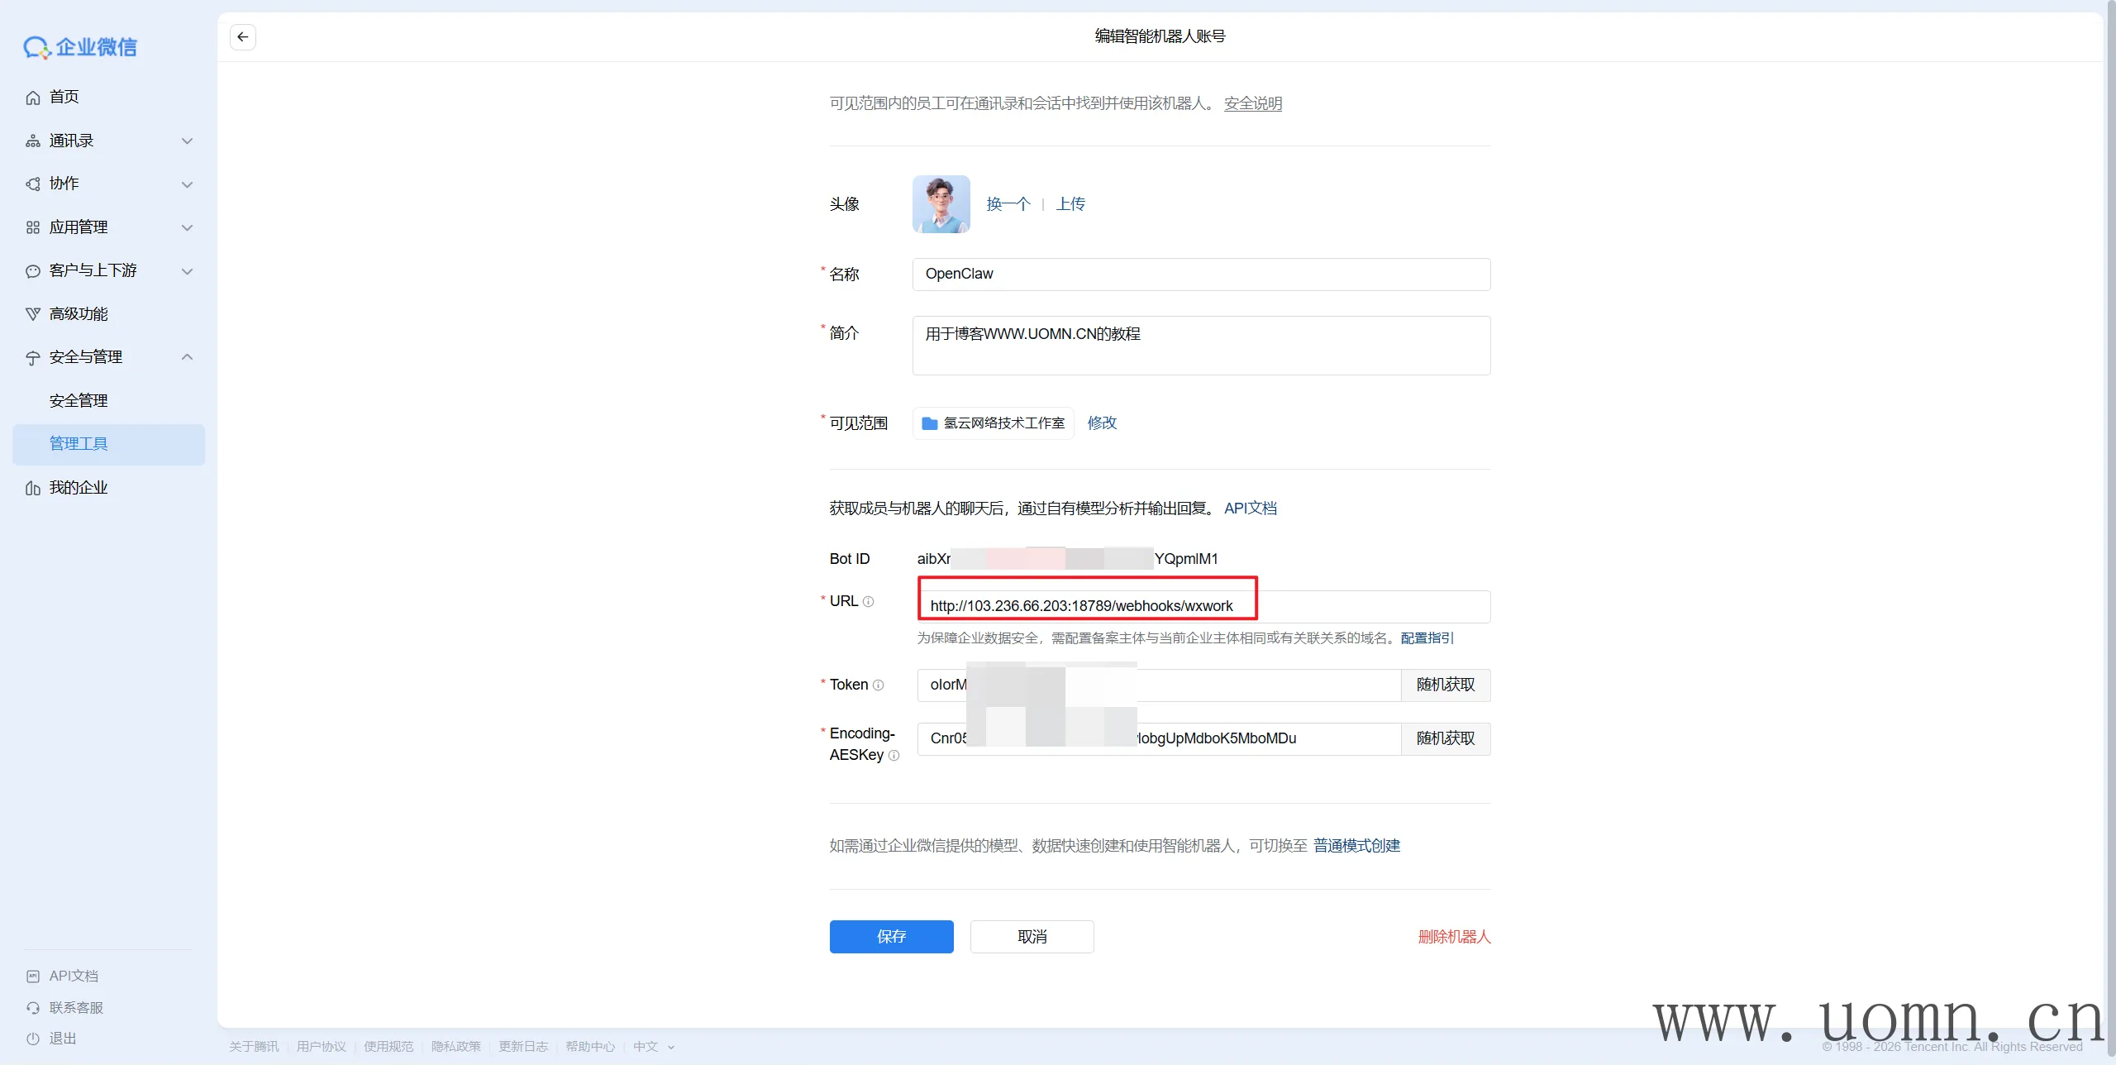Expand the 通讯录 menu chevron

188,141
